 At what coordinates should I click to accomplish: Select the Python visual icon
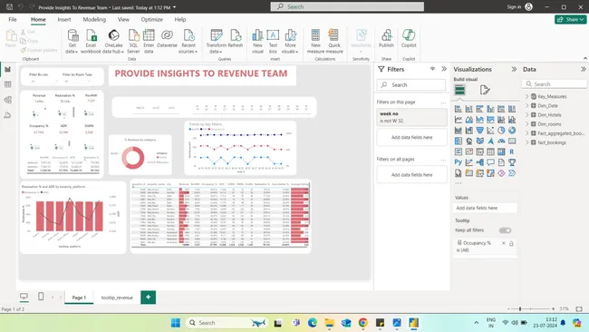[x=459, y=162]
